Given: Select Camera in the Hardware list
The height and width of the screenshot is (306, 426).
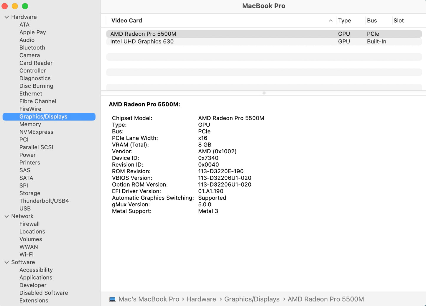Looking at the screenshot, I should [x=29, y=55].
